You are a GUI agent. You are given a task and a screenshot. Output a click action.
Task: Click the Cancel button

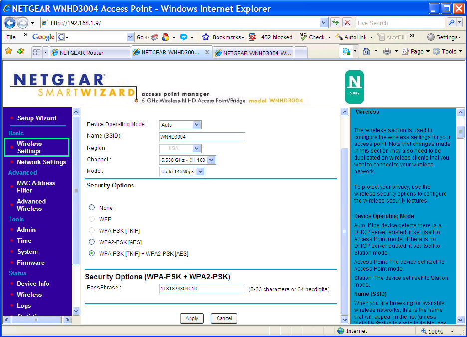click(x=224, y=318)
